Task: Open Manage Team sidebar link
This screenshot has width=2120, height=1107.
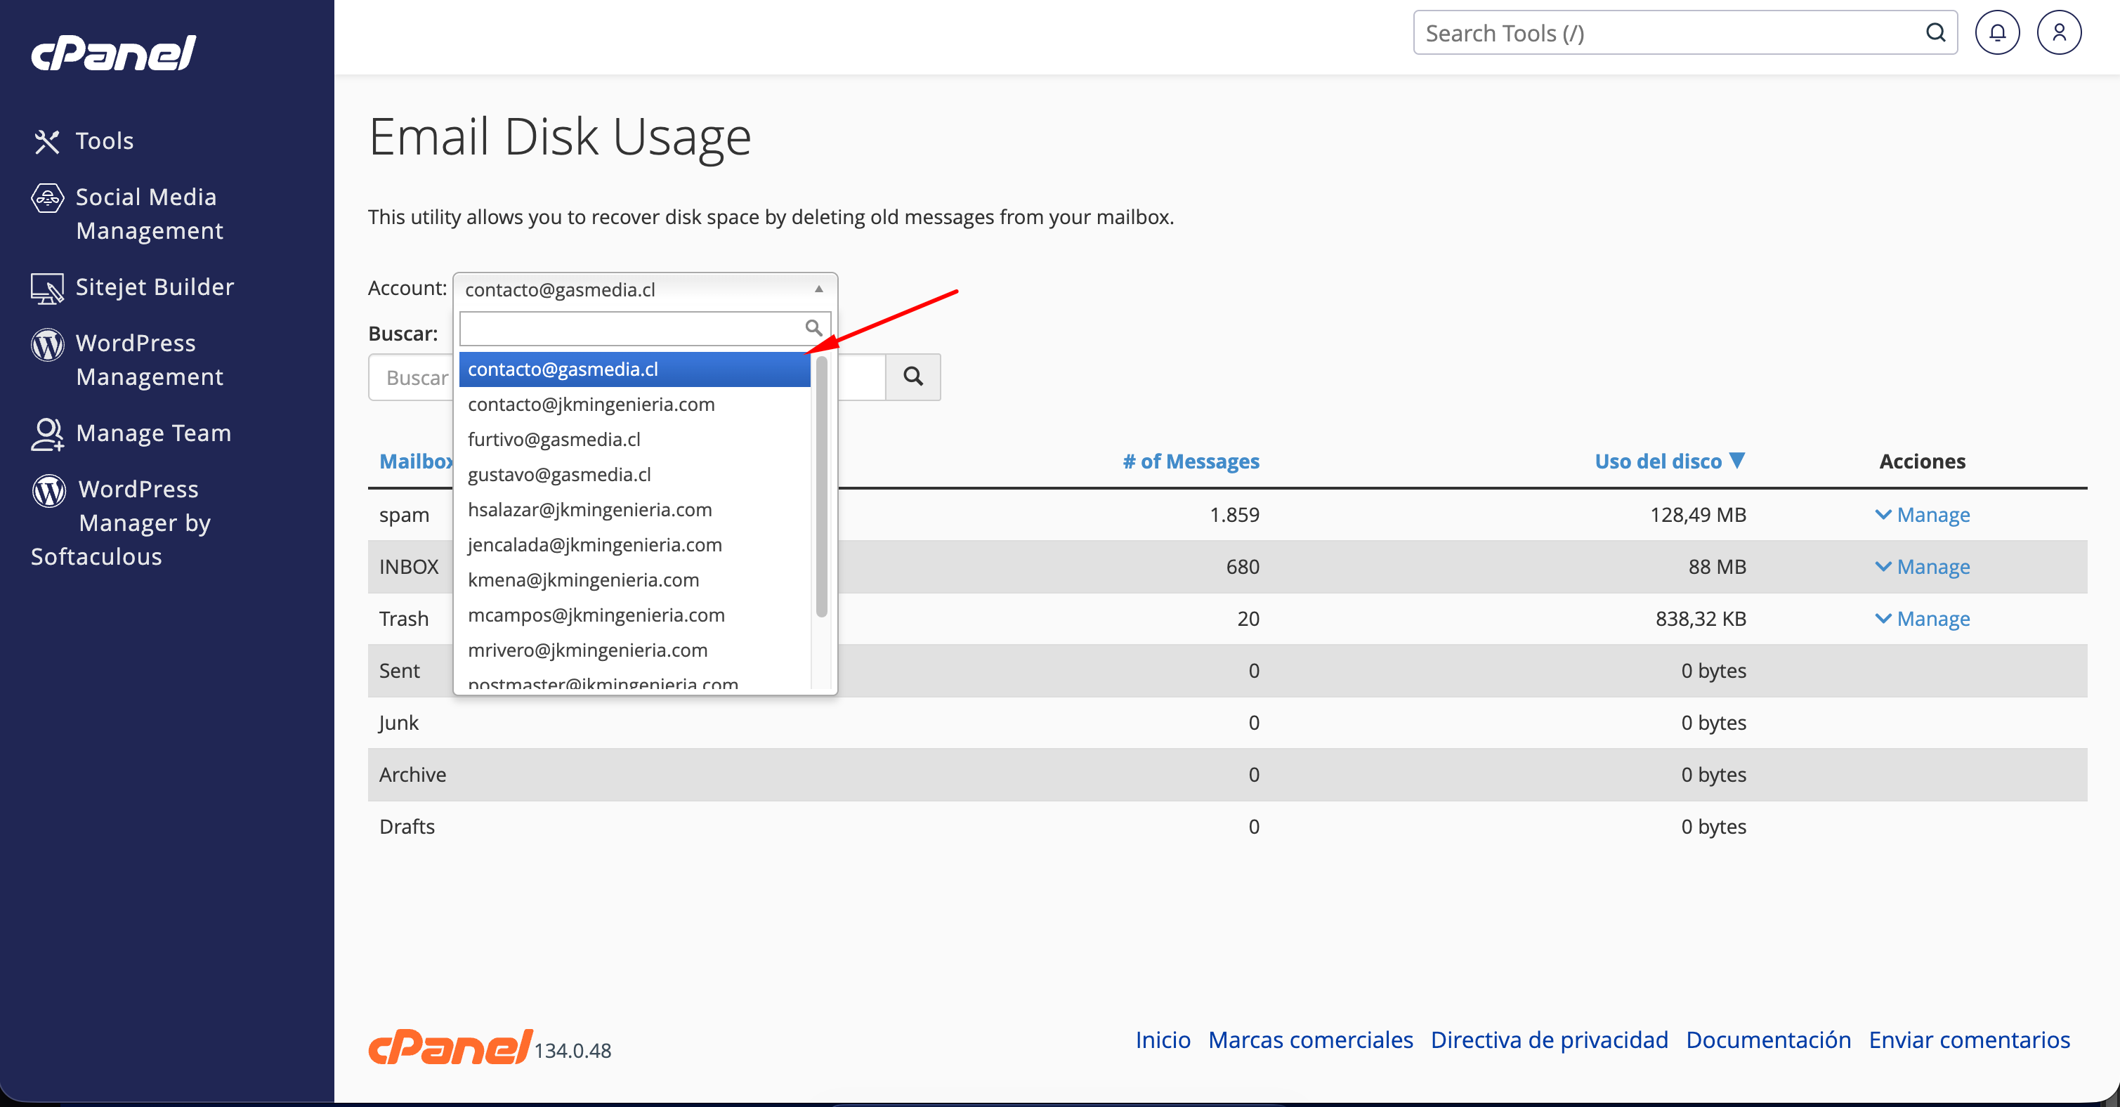Action: click(x=153, y=434)
